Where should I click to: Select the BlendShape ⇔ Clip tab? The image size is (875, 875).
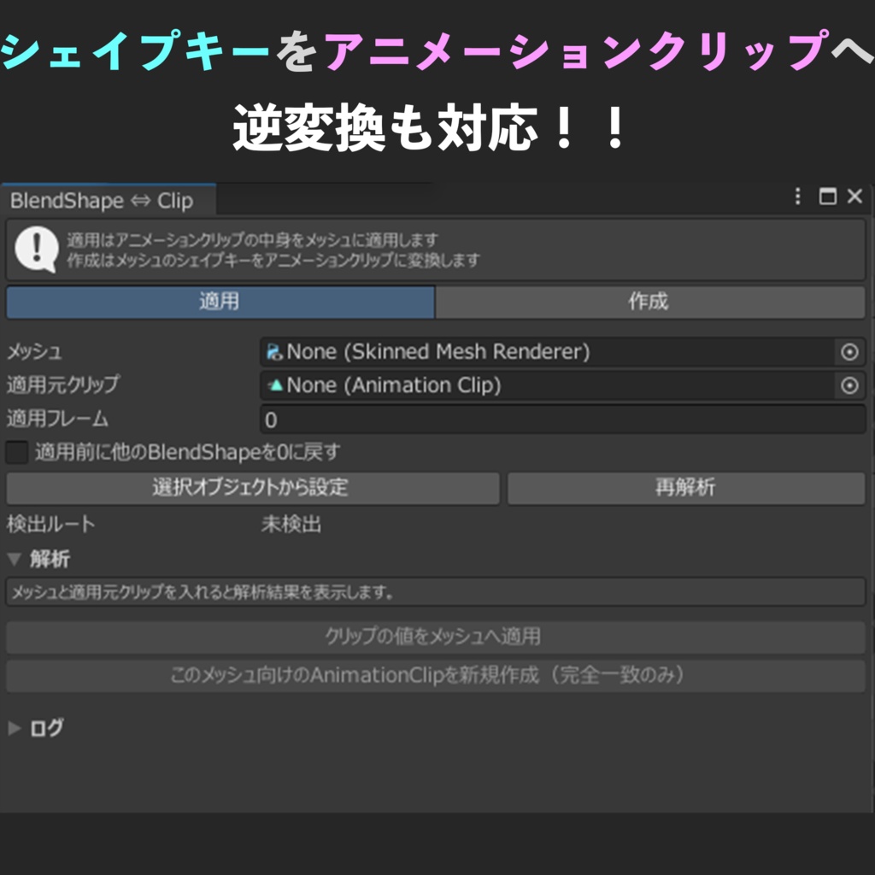tap(108, 200)
